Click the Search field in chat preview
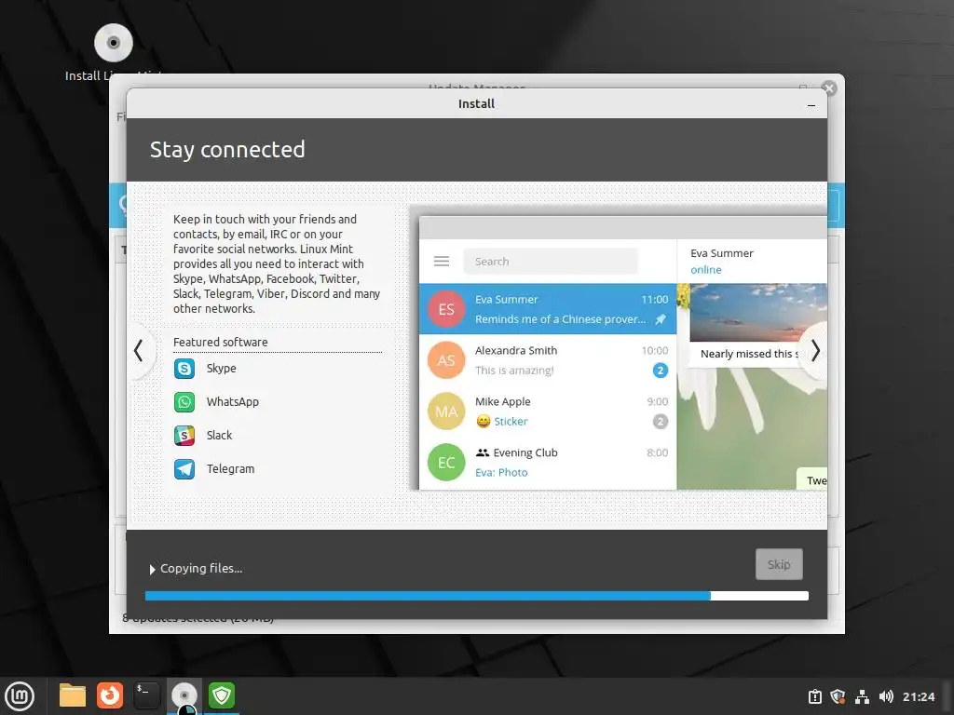The height and width of the screenshot is (715, 954). tap(551, 262)
